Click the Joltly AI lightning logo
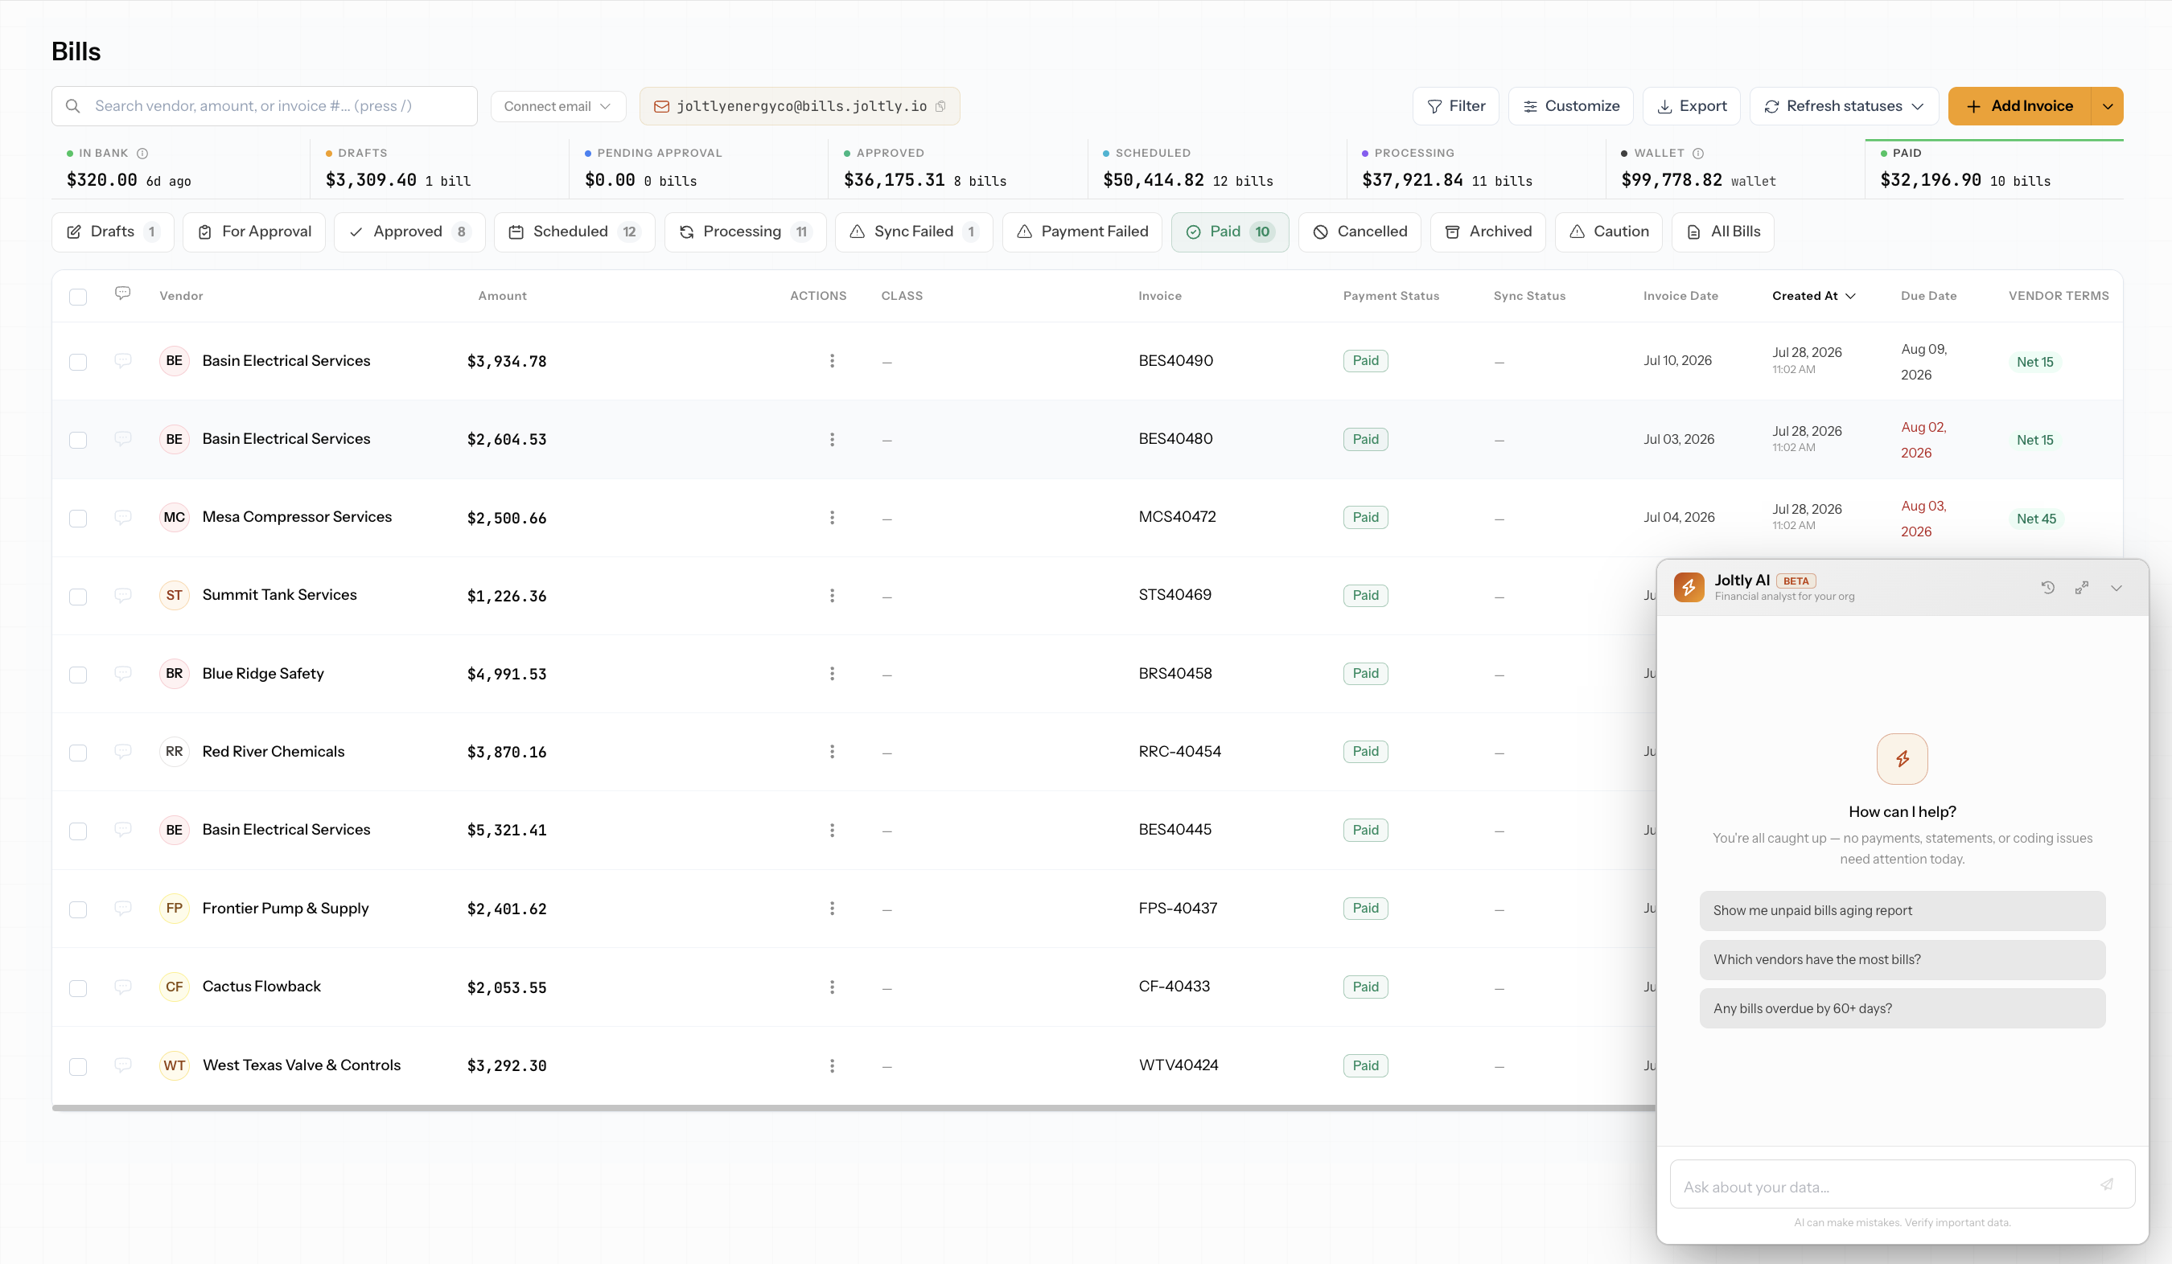This screenshot has width=2172, height=1264. tap(1689, 588)
